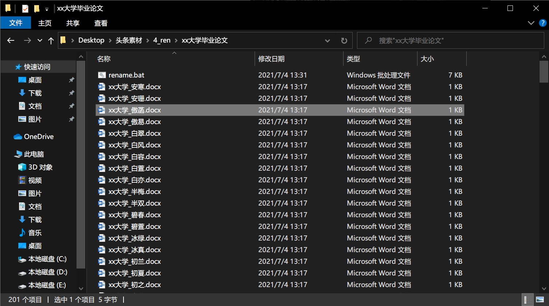
Task: Go forward using the forward arrow
Action: [27, 40]
